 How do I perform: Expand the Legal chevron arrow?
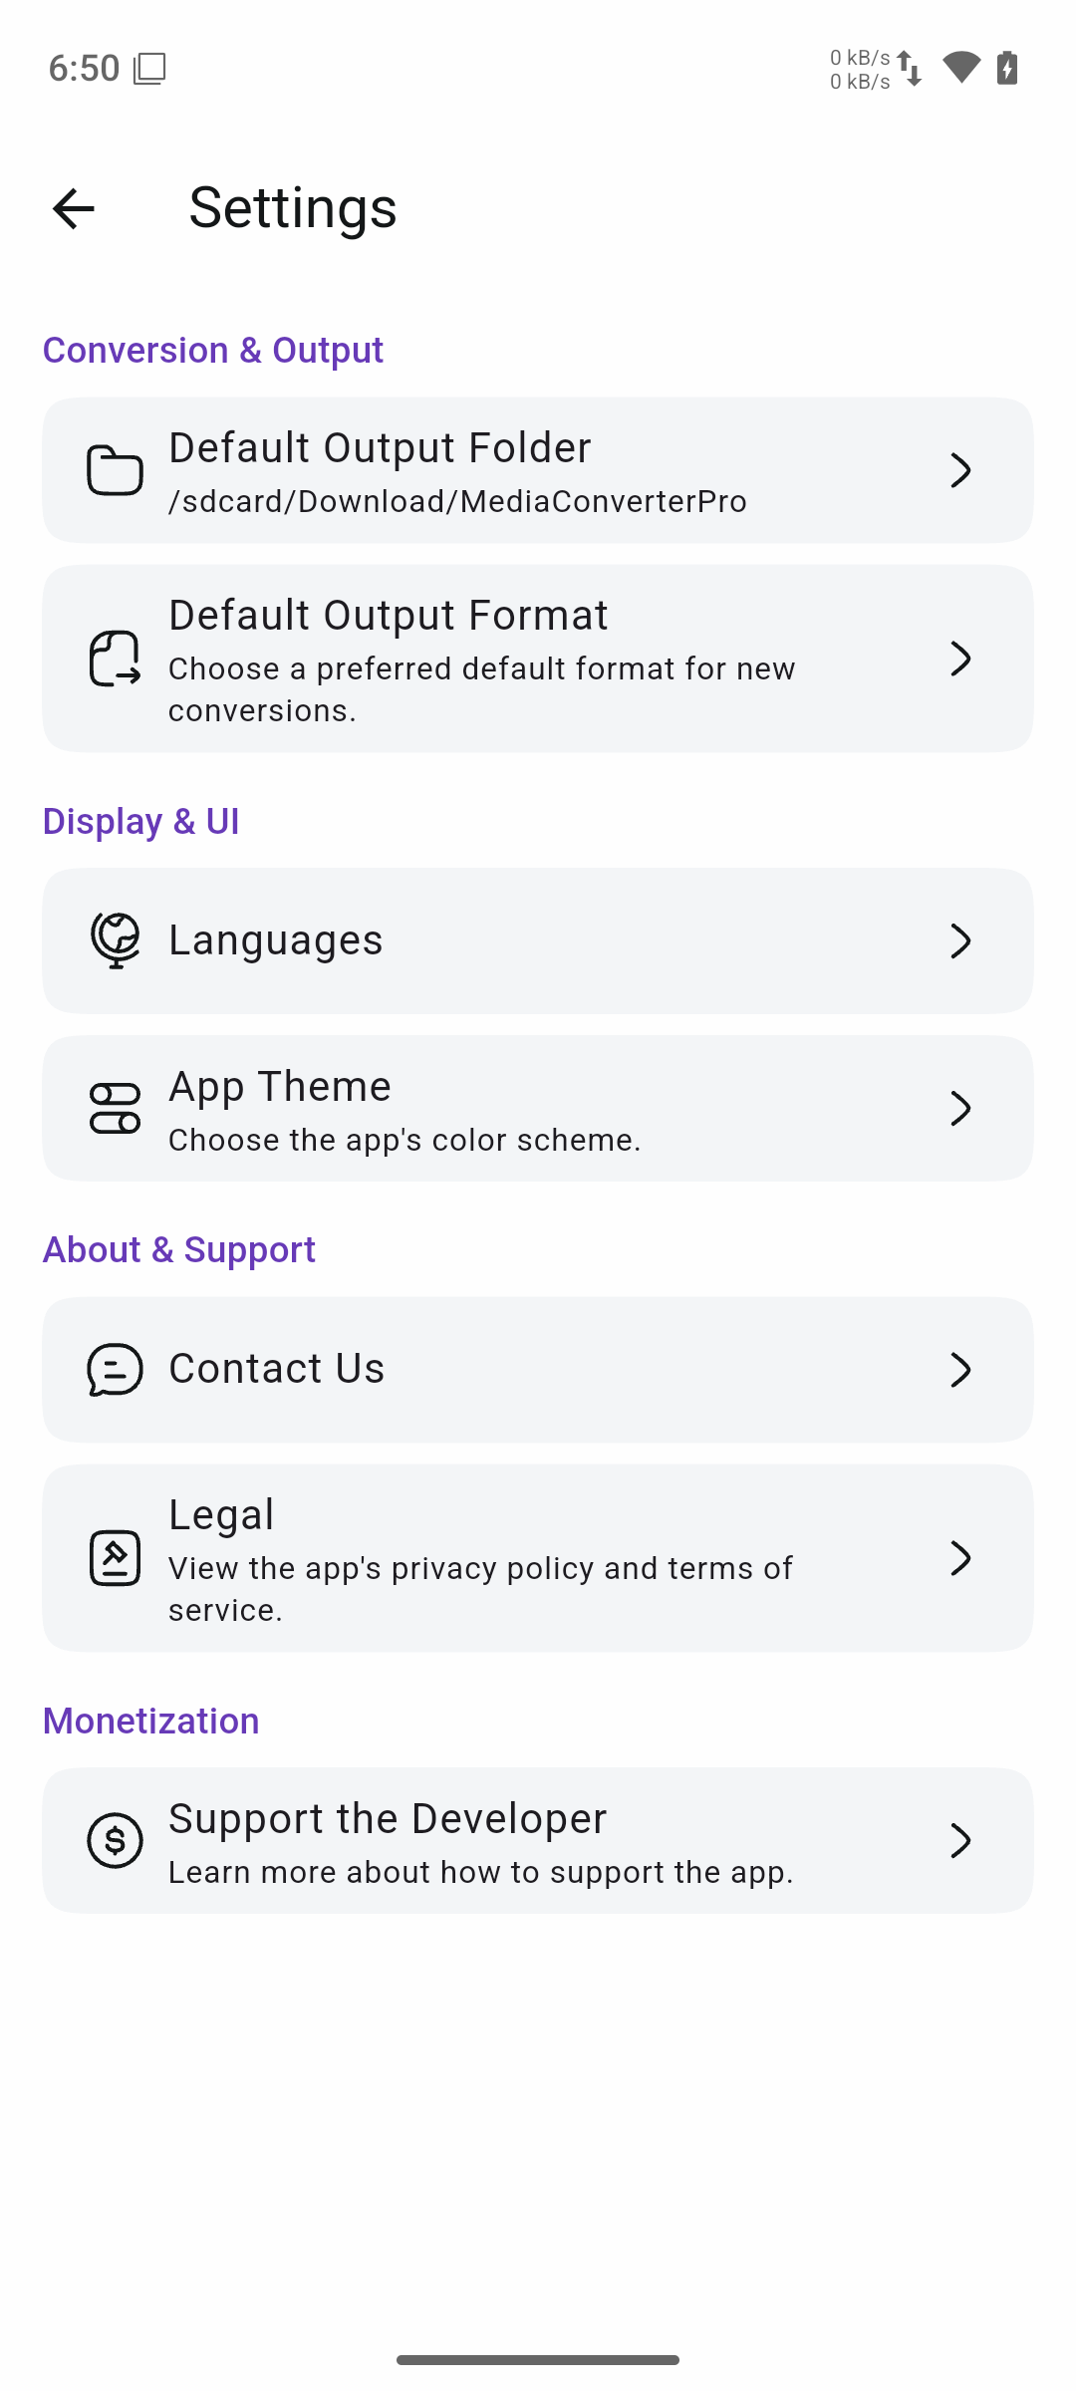[x=960, y=1558]
